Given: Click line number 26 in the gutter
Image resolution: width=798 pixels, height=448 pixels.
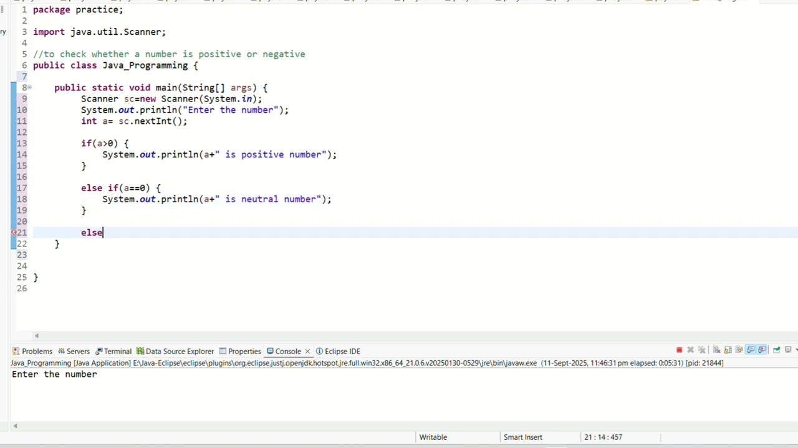Looking at the screenshot, I should (22, 289).
